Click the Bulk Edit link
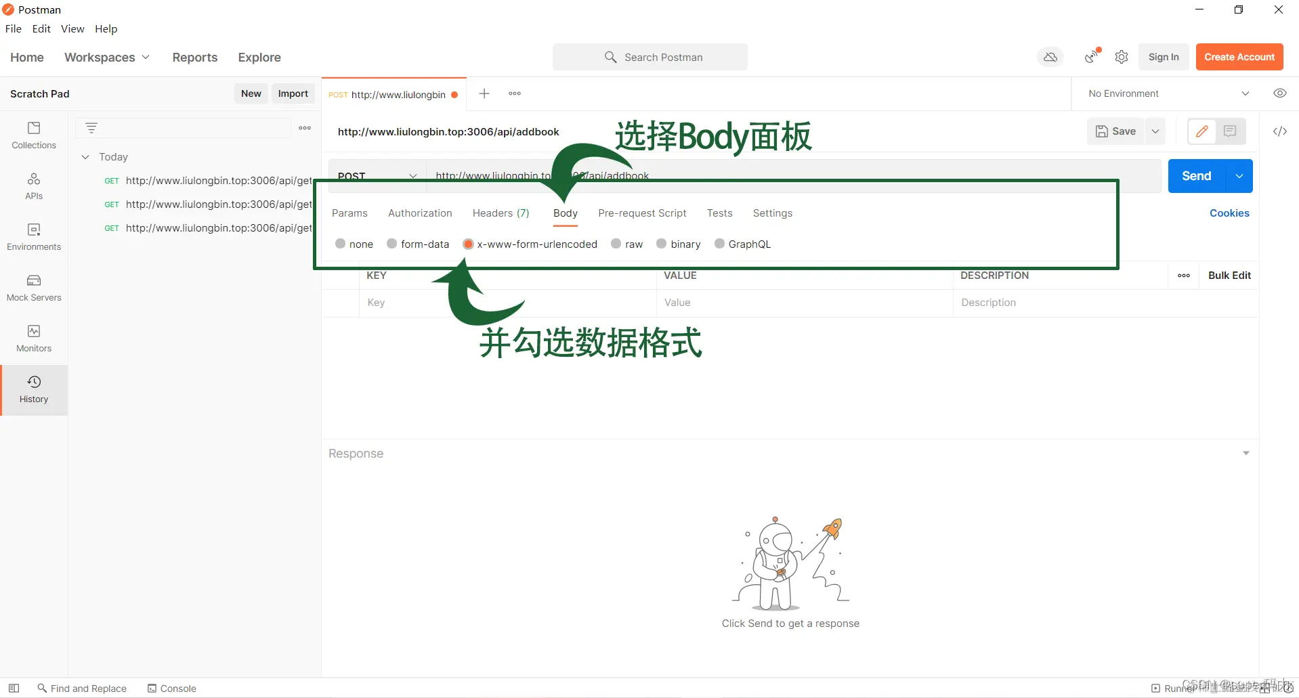 pos(1229,276)
